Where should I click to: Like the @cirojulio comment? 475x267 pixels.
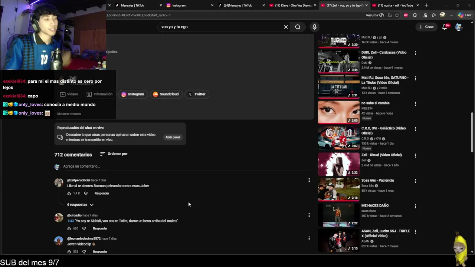tap(69, 228)
